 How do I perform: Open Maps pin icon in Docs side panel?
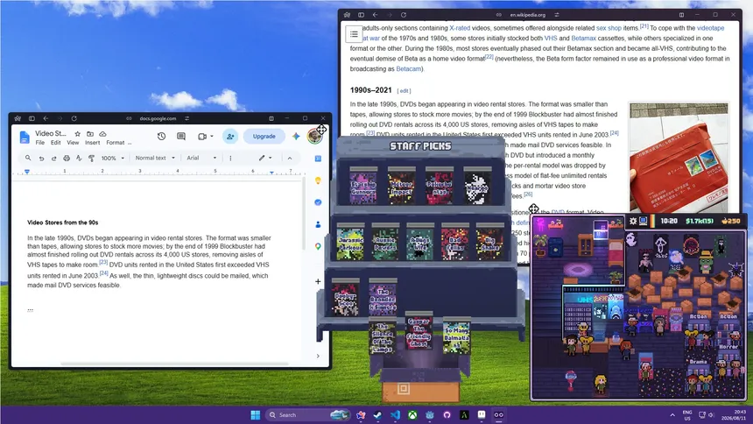pos(318,246)
